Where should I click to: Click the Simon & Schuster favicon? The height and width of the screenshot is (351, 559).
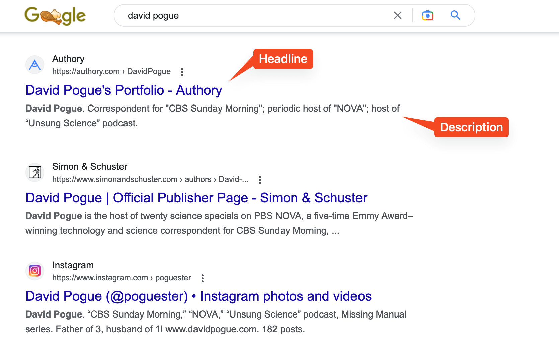tap(35, 172)
